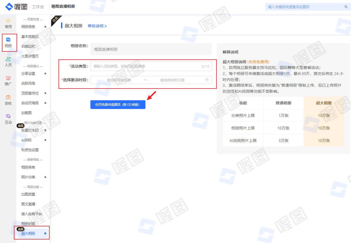Click the star next to AI找我
Viewport: 351px width, 243px height.
45,140
